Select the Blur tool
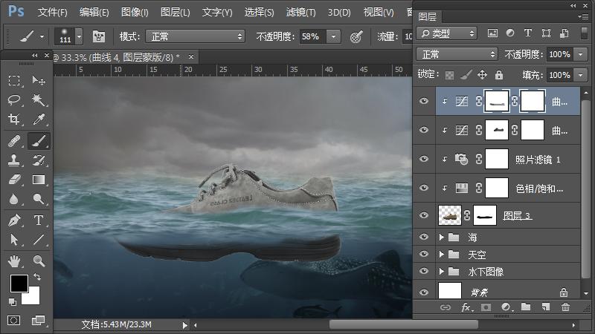The height and width of the screenshot is (334, 595). [x=14, y=199]
